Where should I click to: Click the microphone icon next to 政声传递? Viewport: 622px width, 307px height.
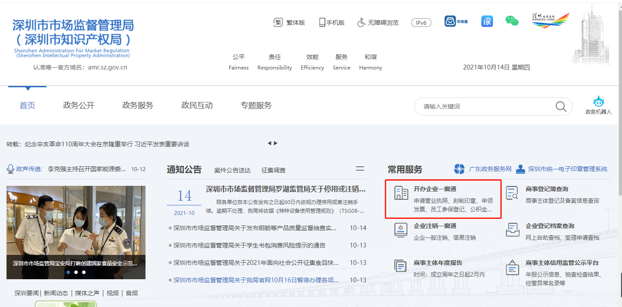click(x=10, y=168)
